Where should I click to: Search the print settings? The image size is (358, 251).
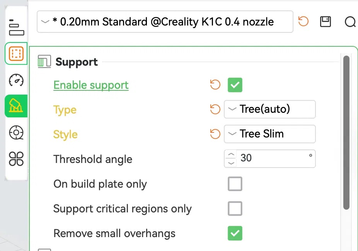(350, 22)
